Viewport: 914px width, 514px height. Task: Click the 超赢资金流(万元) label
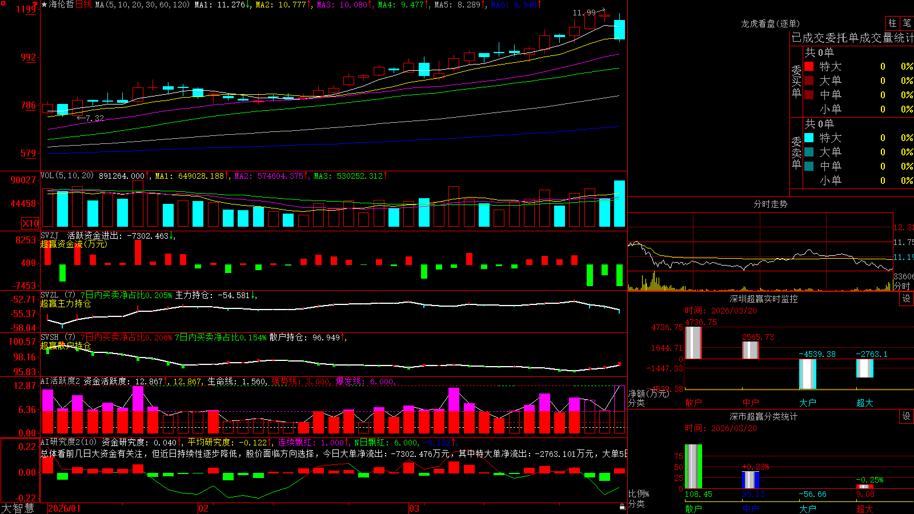[x=74, y=244]
